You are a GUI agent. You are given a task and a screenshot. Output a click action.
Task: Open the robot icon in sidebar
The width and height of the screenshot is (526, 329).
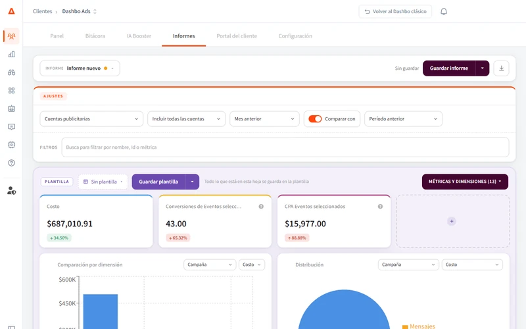click(x=11, y=109)
